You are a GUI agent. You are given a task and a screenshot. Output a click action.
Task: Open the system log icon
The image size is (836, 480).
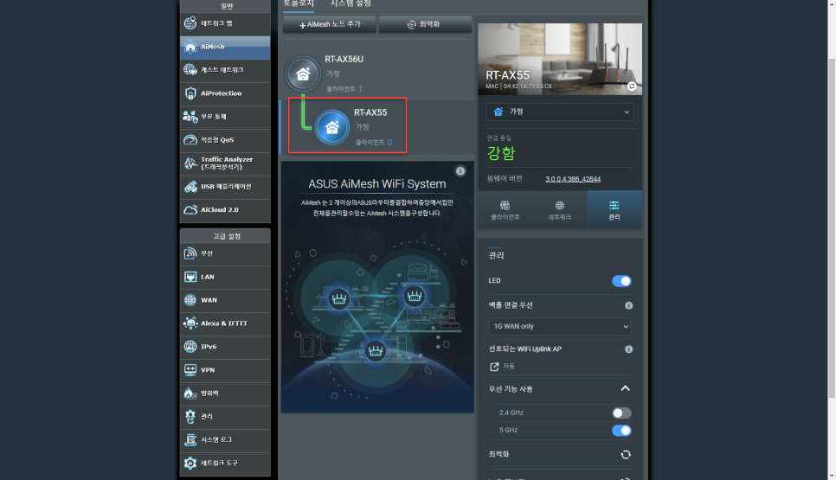190,439
